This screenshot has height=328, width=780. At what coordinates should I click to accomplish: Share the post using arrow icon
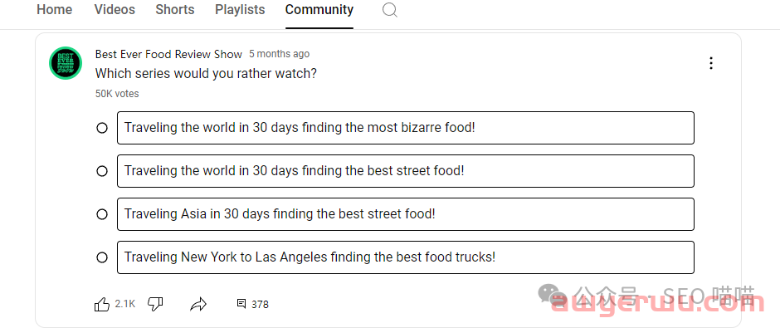click(x=198, y=304)
